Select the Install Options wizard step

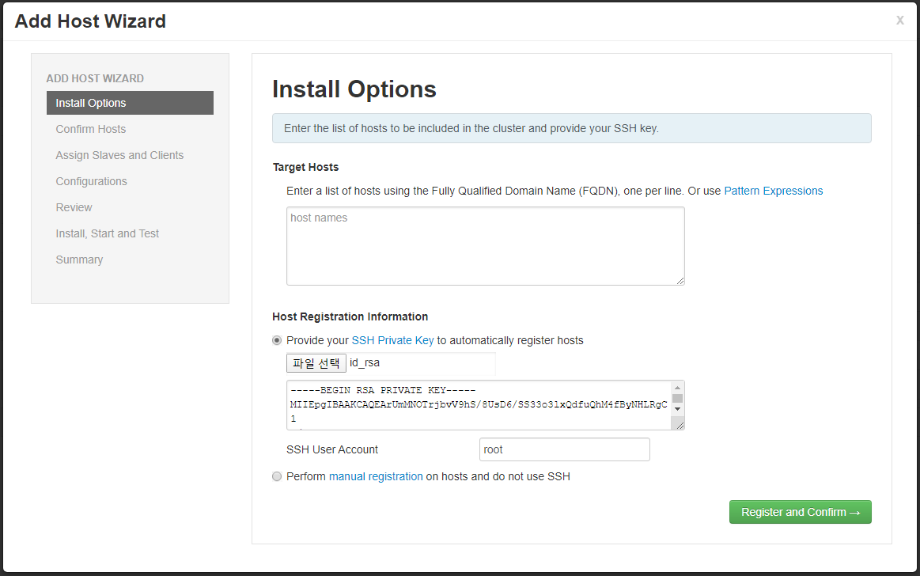tap(89, 102)
